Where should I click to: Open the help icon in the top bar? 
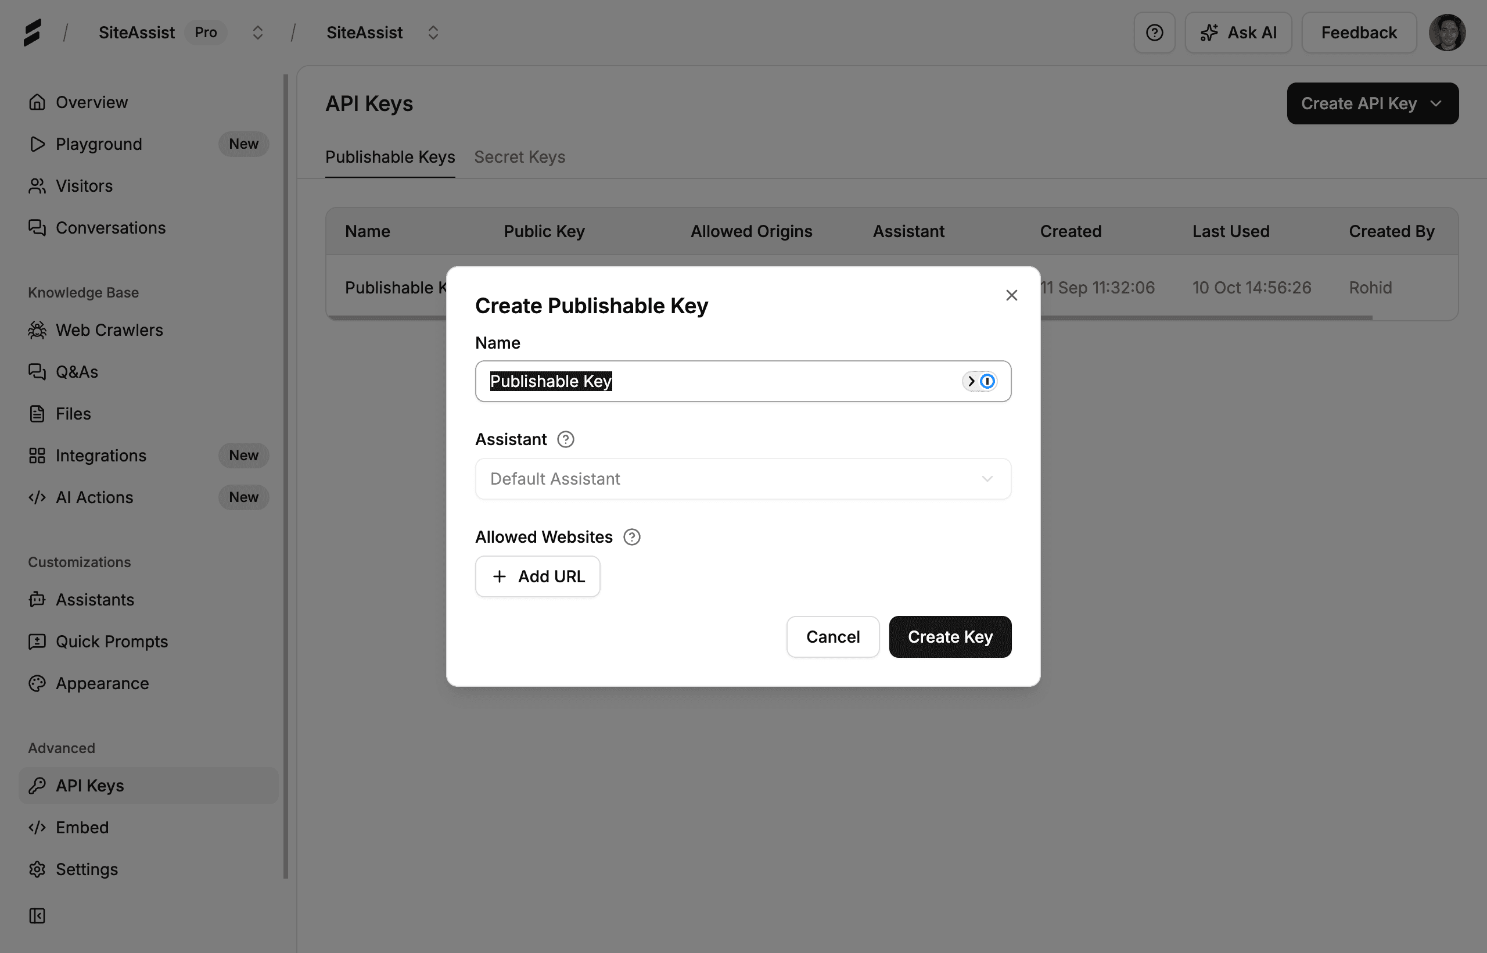(1154, 32)
